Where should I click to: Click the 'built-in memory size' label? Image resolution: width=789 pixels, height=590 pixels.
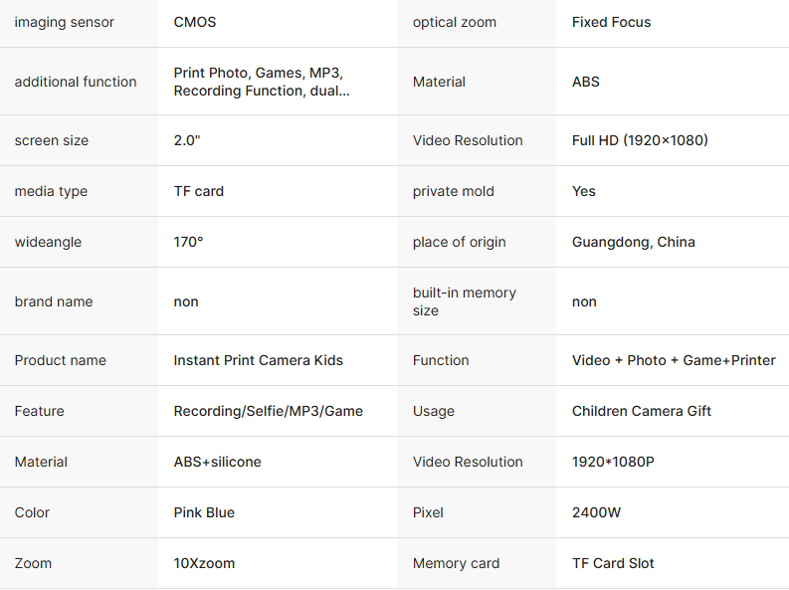[x=465, y=301]
